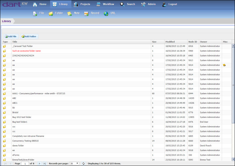Image resolution: width=235 pixels, height=166 pixels.
Task: Click the Add Folder button
Action: pyautogui.click(x=29, y=36)
